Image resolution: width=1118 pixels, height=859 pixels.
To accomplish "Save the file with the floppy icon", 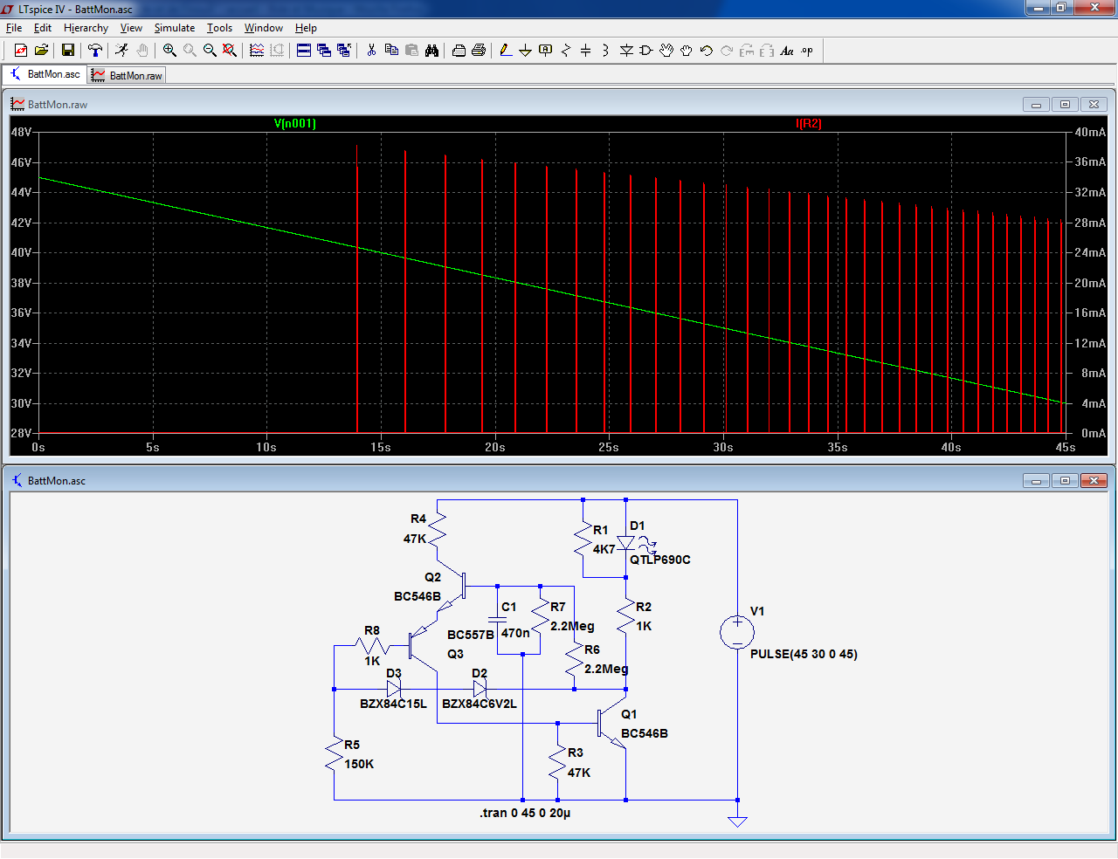I will 67,51.
